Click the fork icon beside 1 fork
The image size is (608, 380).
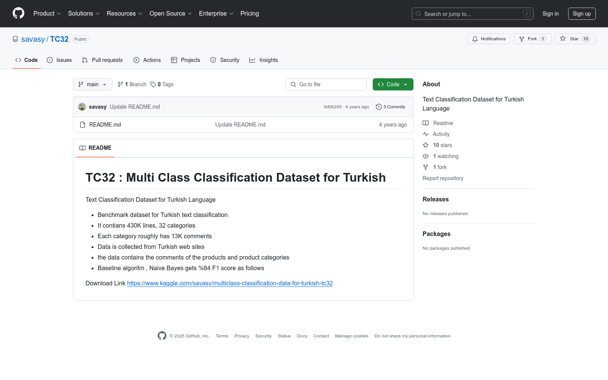coord(426,167)
